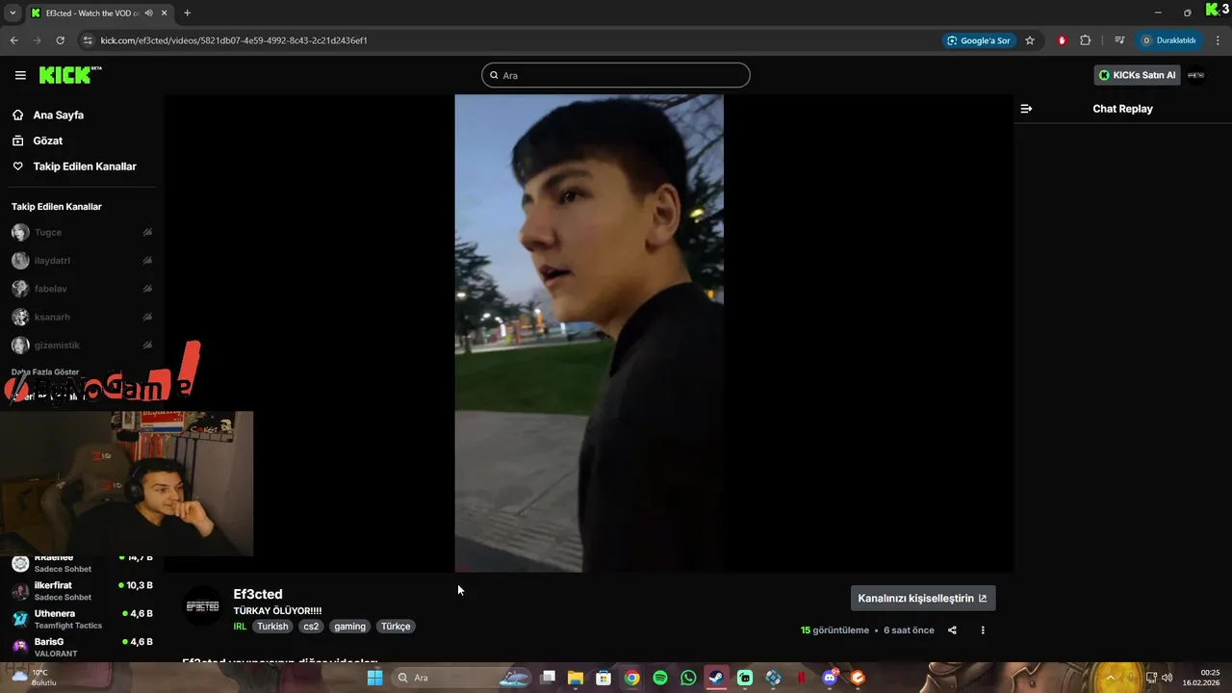Select the Turkish tag

click(x=272, y=627)
